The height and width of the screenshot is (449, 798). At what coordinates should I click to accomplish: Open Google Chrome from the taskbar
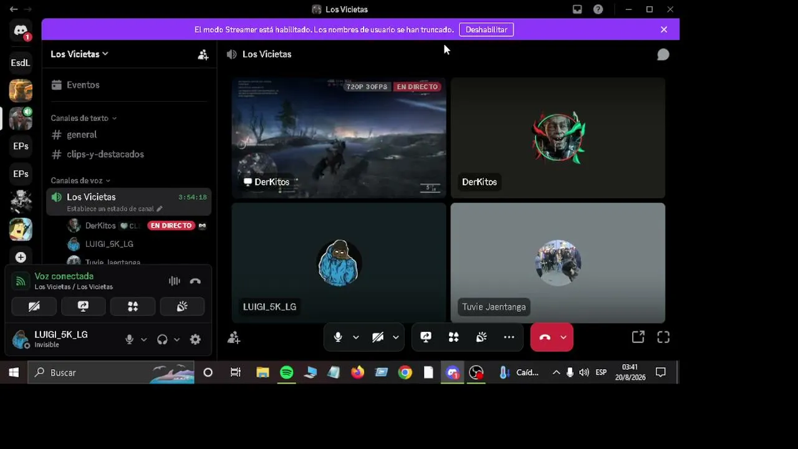405,372
